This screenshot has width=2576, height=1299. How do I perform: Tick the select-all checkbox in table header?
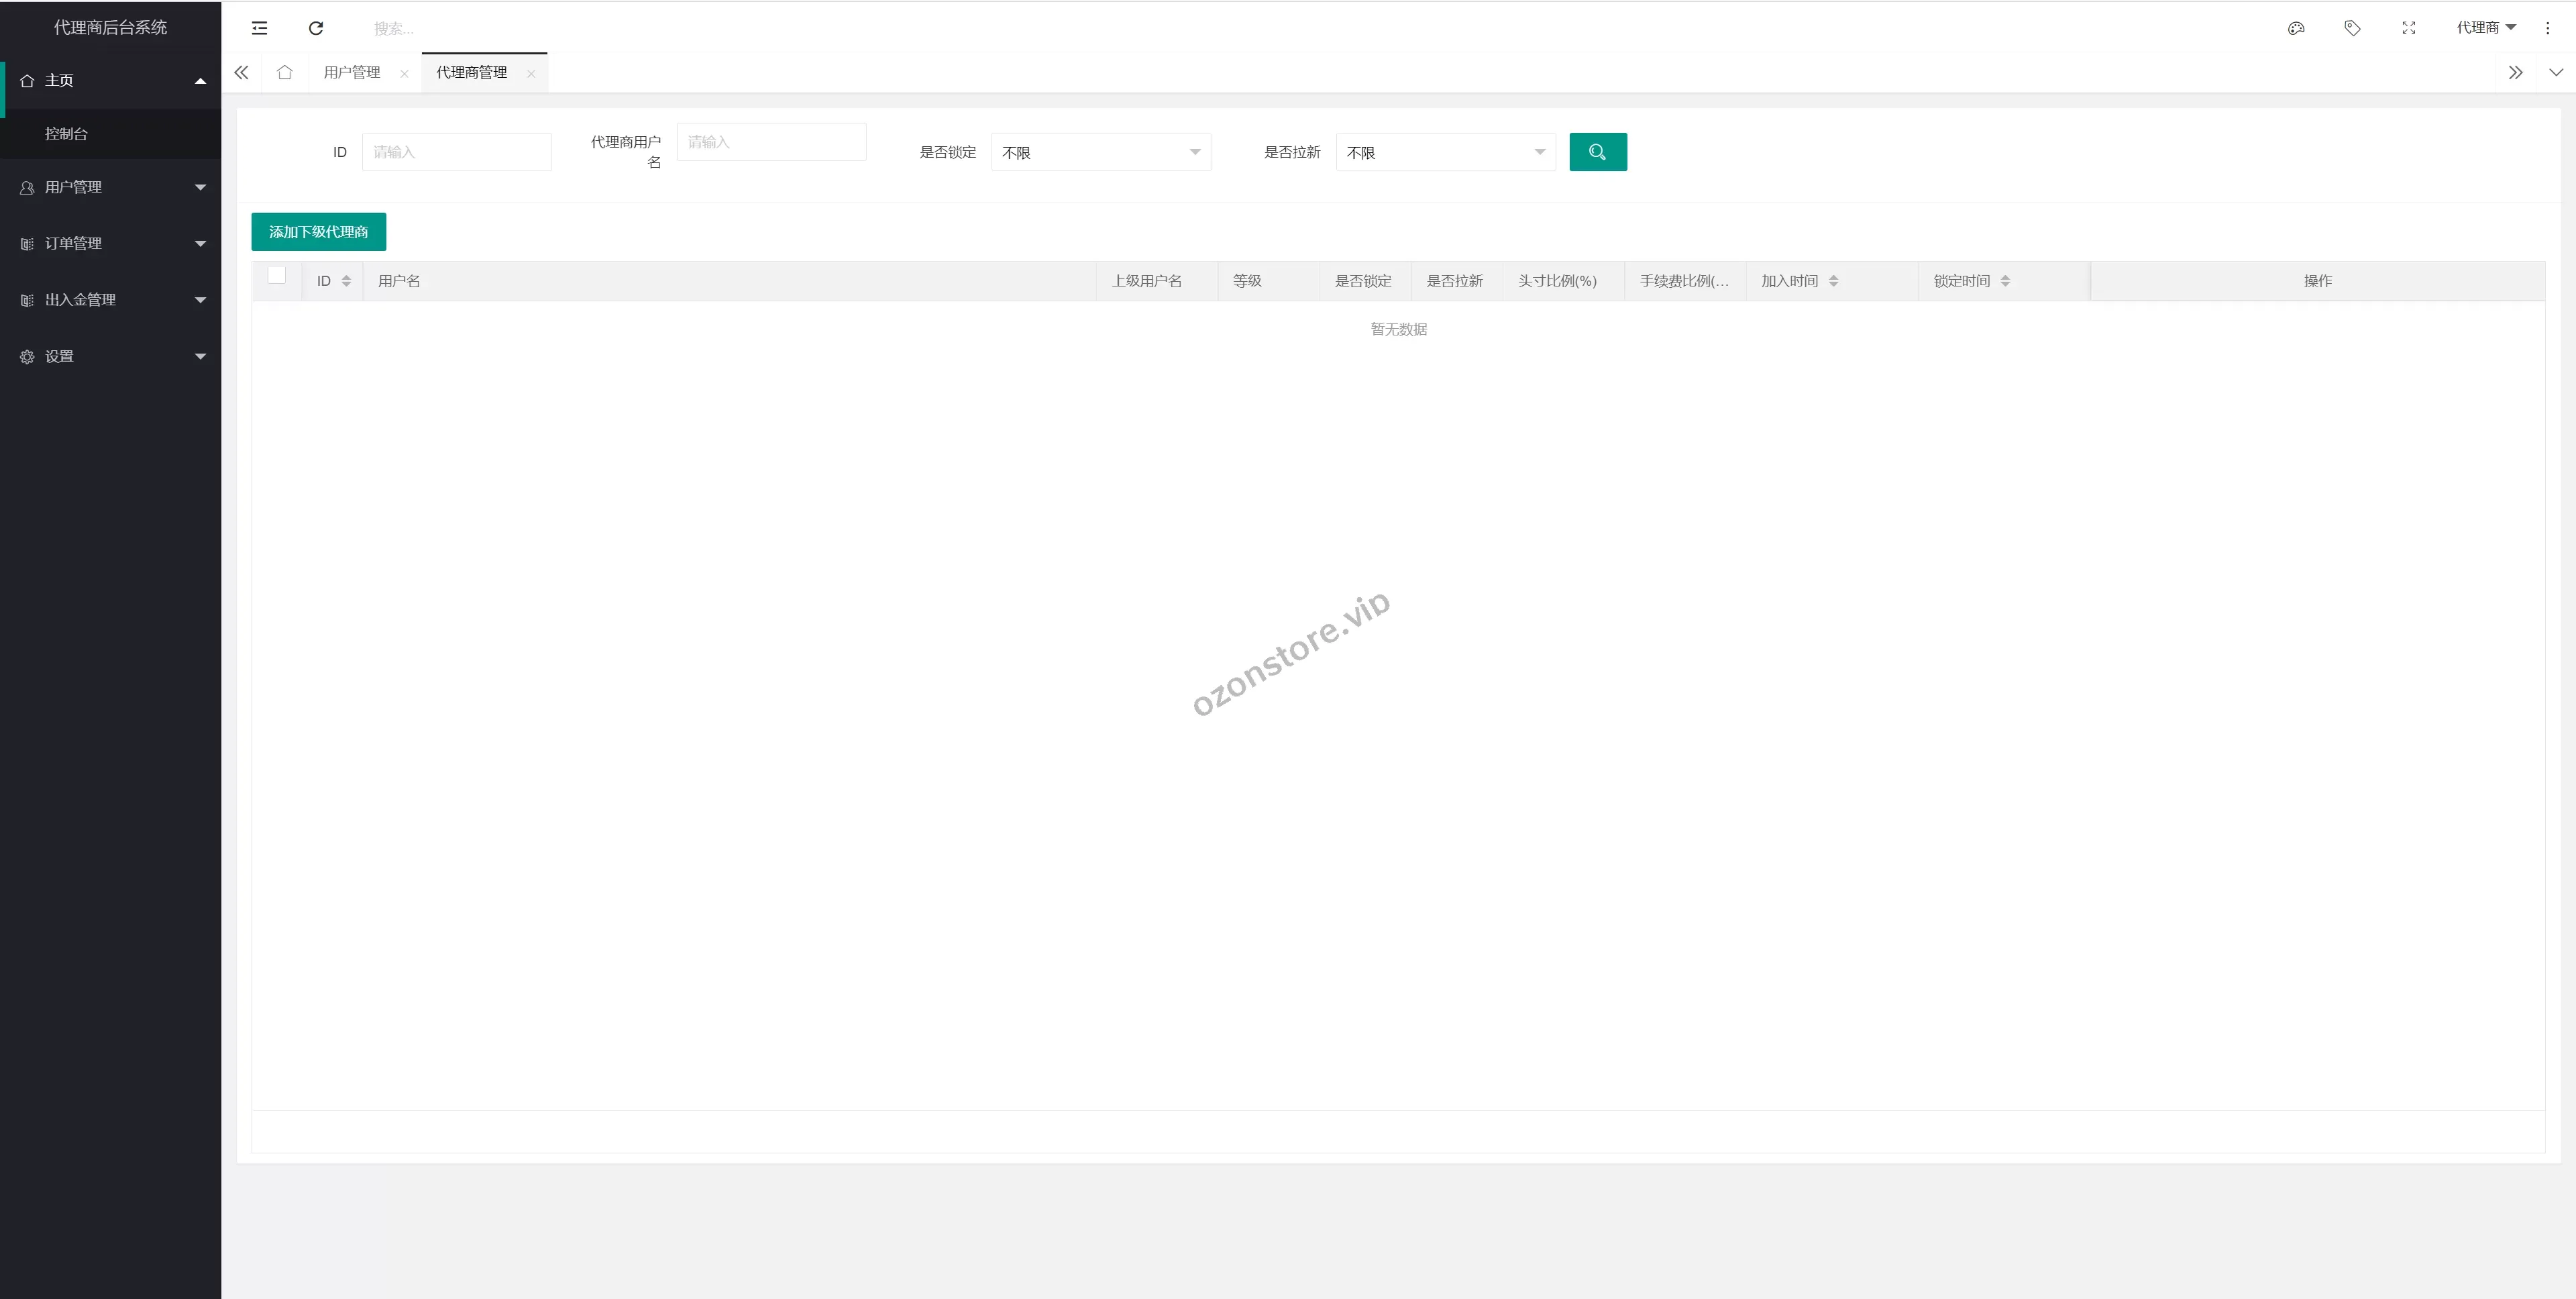tap(277, 275)
